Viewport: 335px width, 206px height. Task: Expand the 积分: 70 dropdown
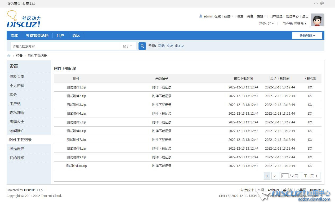pyautogui.click(x=266, y=24)
